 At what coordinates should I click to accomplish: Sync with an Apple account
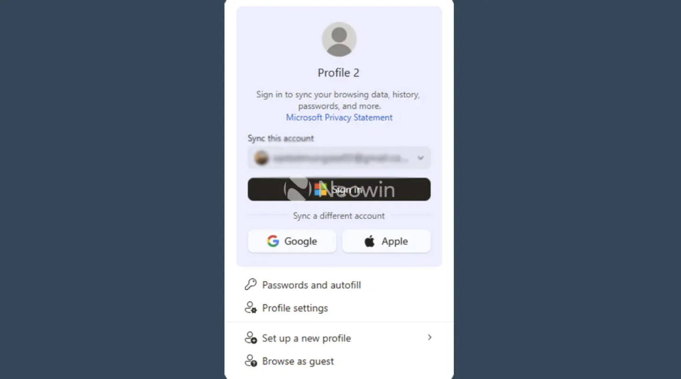pos(386,241)
